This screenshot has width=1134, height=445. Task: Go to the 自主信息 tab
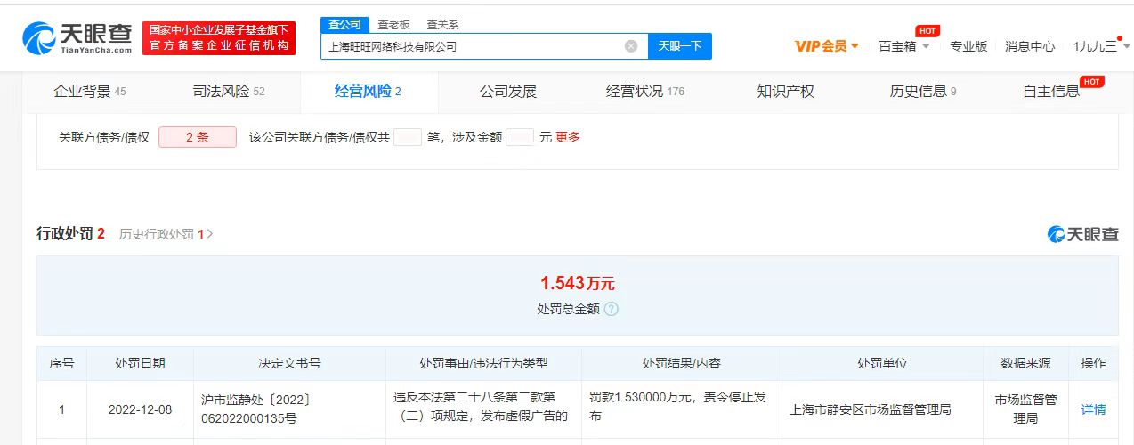1051,92
